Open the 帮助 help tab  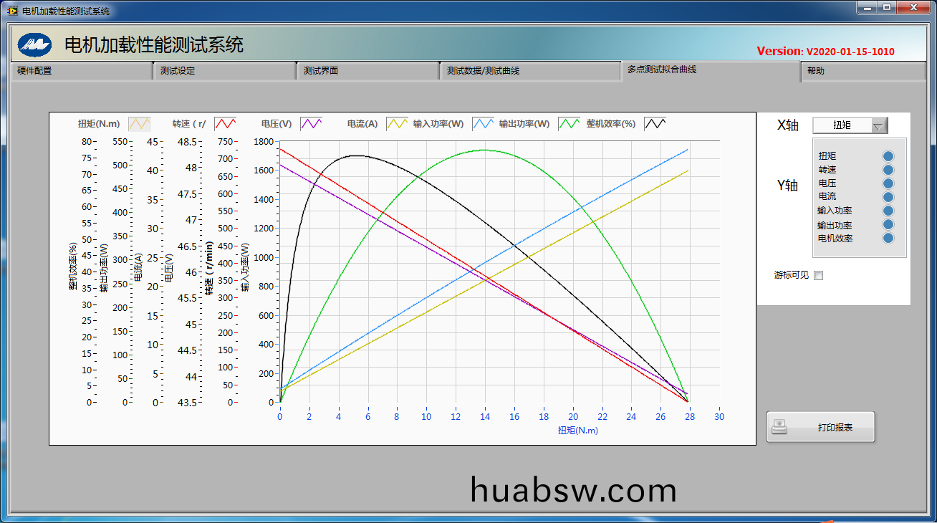click(x=862, y=71)
